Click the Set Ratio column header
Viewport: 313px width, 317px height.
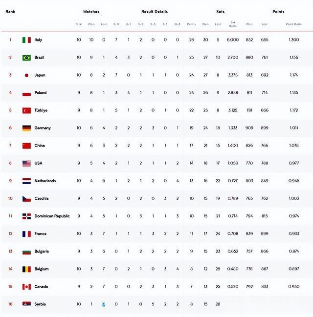click(233, 23)
